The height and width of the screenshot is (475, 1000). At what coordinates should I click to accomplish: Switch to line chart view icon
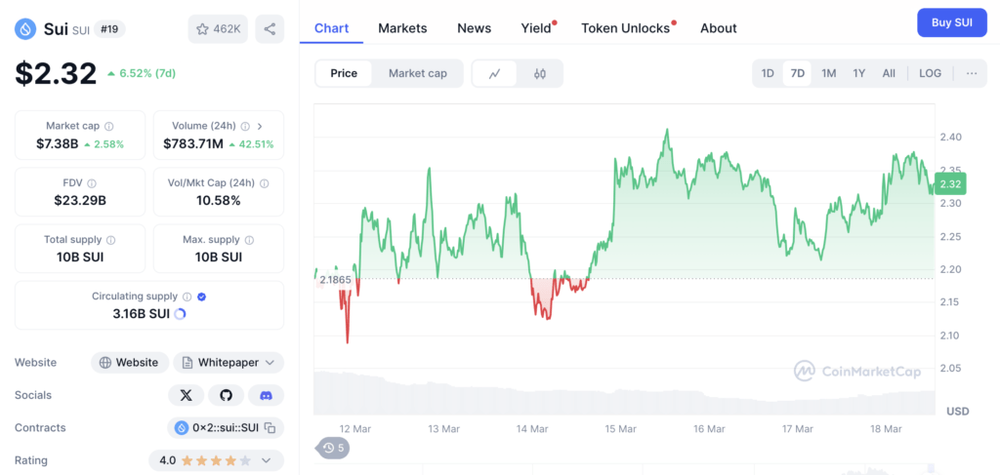click(494, 73)
